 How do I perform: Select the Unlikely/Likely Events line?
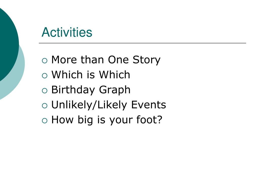tap(109, 105)
